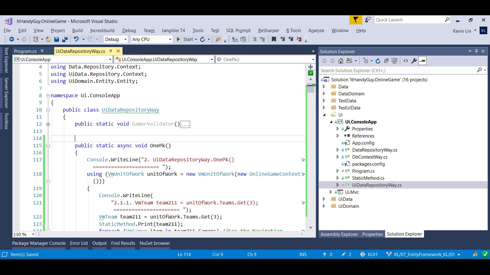490x275 pixels.
Task: Toggle pin on UiDataRepositoryWay.cs tab
Action: (111, 51)
